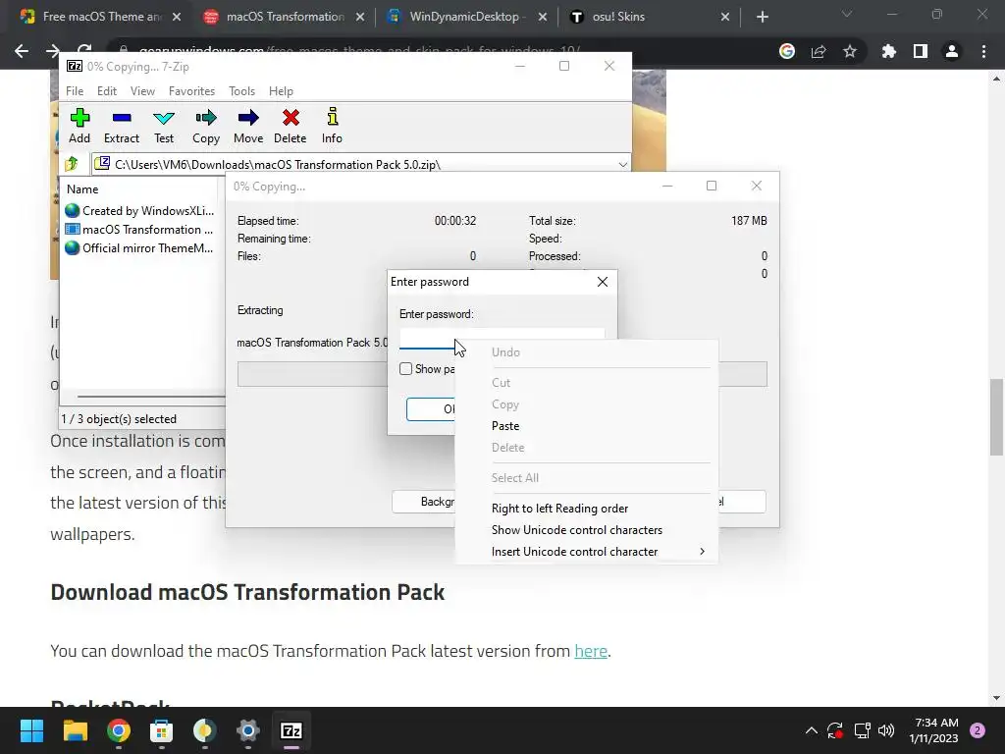Image resolution: width=1005 pixels, height=754 pixels.
Task: Open the Favorites menu in 7-Zip
Action: 191,91
